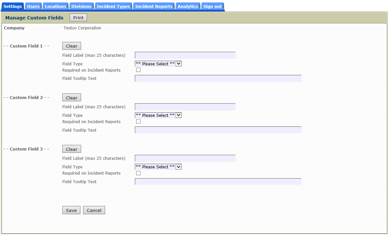The image size is (389, 236).
Task: Focus Custom Field 3 Field Label input
Action: coord(185,158)
